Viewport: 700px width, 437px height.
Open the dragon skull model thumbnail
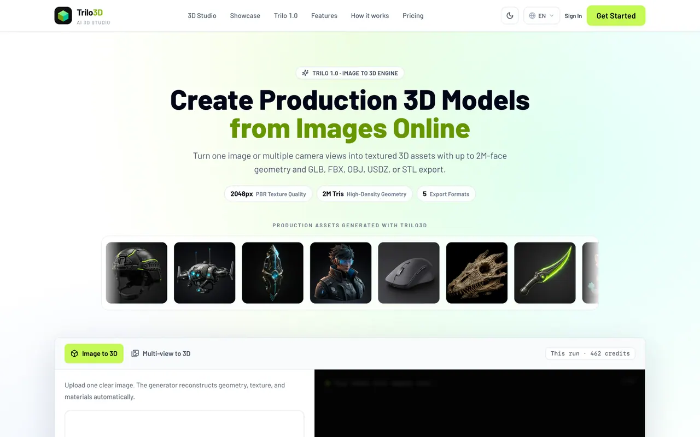(x=477, y=273)
